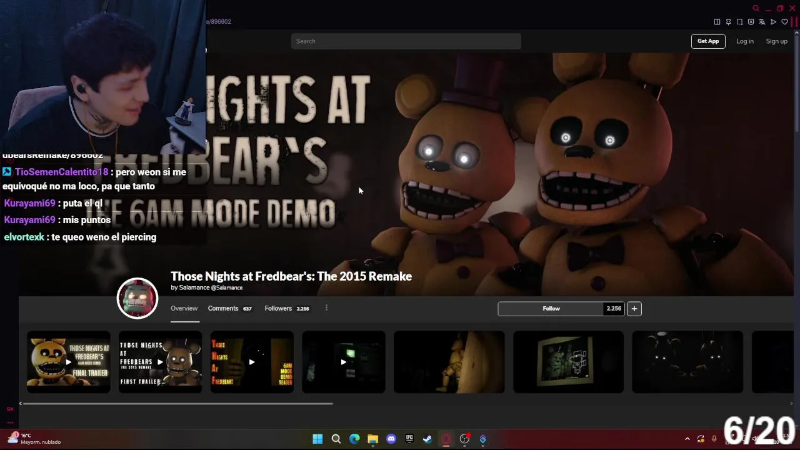Open Discord from taskbar

pyautogui.click(x=391, y=439)
